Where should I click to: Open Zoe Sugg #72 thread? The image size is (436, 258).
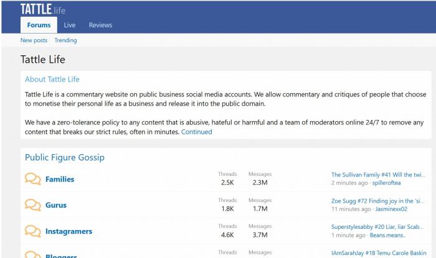(x=377, y=201)
